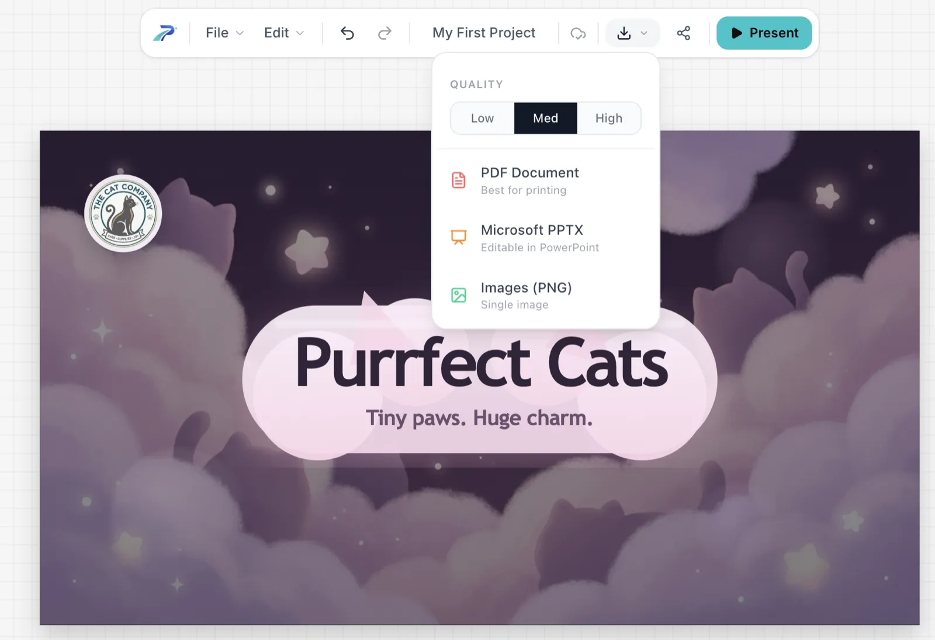Viewport: 935px width, 640px height.
Task: Expand the Edit dropdown menu
Action: tap(284, 33)
